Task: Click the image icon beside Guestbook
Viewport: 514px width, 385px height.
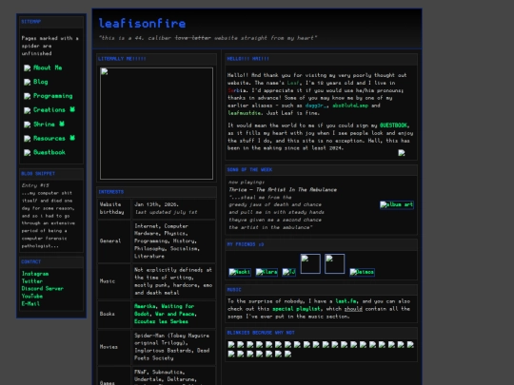Action: (x=28, y=152)
